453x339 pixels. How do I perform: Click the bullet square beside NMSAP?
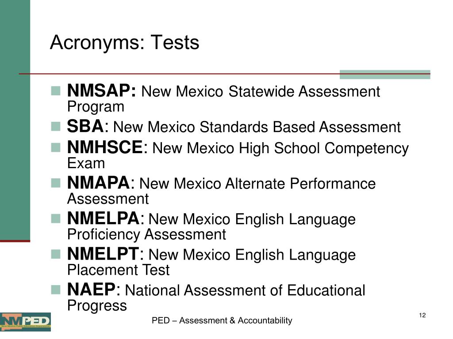pyautogui.click(x=56, y=90)
